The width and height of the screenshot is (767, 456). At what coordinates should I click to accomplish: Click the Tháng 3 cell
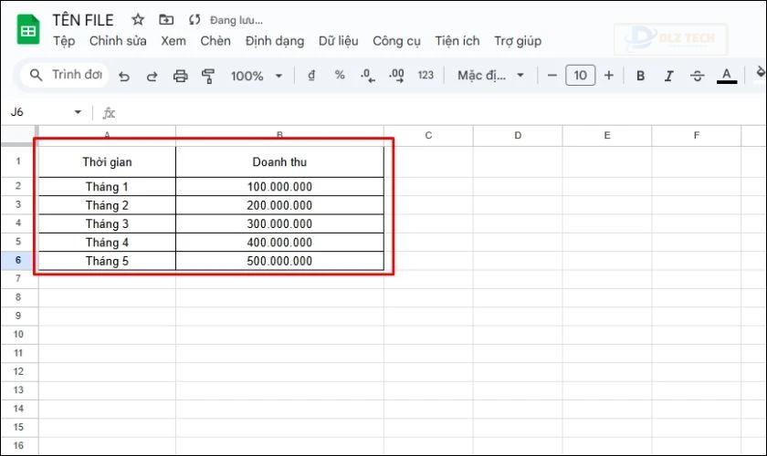[x=107, y=223]
